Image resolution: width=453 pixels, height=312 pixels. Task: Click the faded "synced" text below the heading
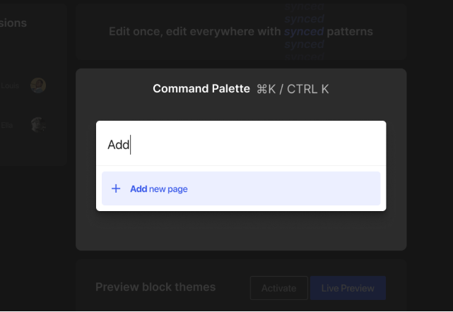(304, 44)
